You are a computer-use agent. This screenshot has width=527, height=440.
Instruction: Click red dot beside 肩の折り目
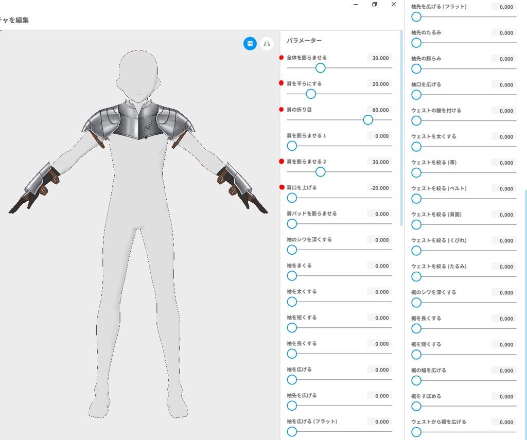(282, 110)
